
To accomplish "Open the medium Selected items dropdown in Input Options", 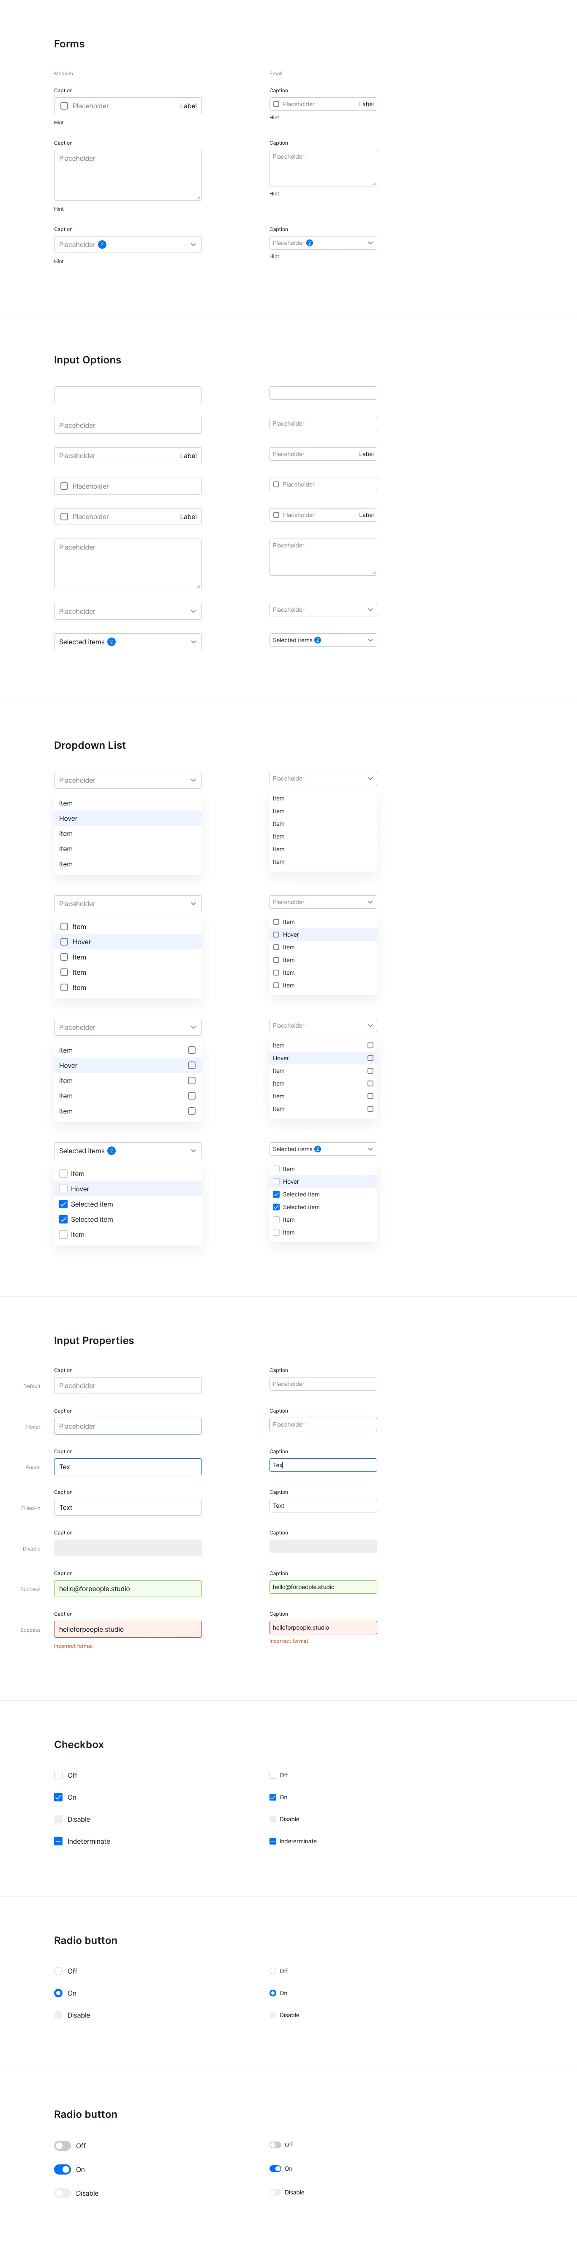I will [127, 642].
